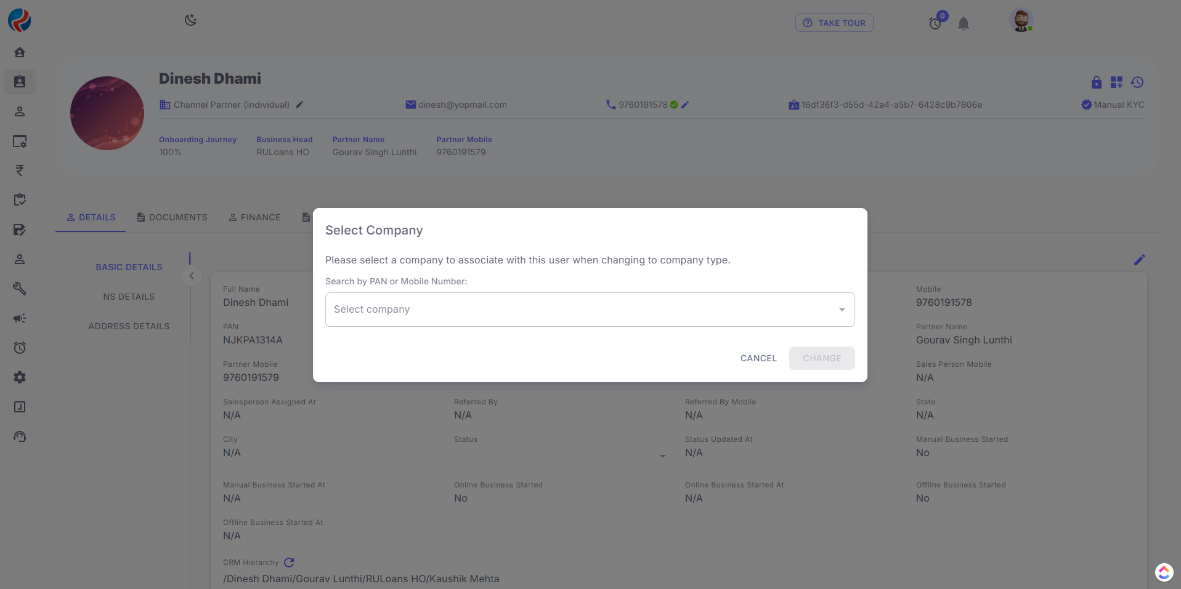This screenshot has width=1181, height=589.
Task: Select Address Details section
Action: [x=129, y=326]
